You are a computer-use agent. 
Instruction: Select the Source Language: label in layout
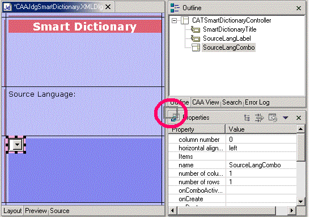pos(42,94)
